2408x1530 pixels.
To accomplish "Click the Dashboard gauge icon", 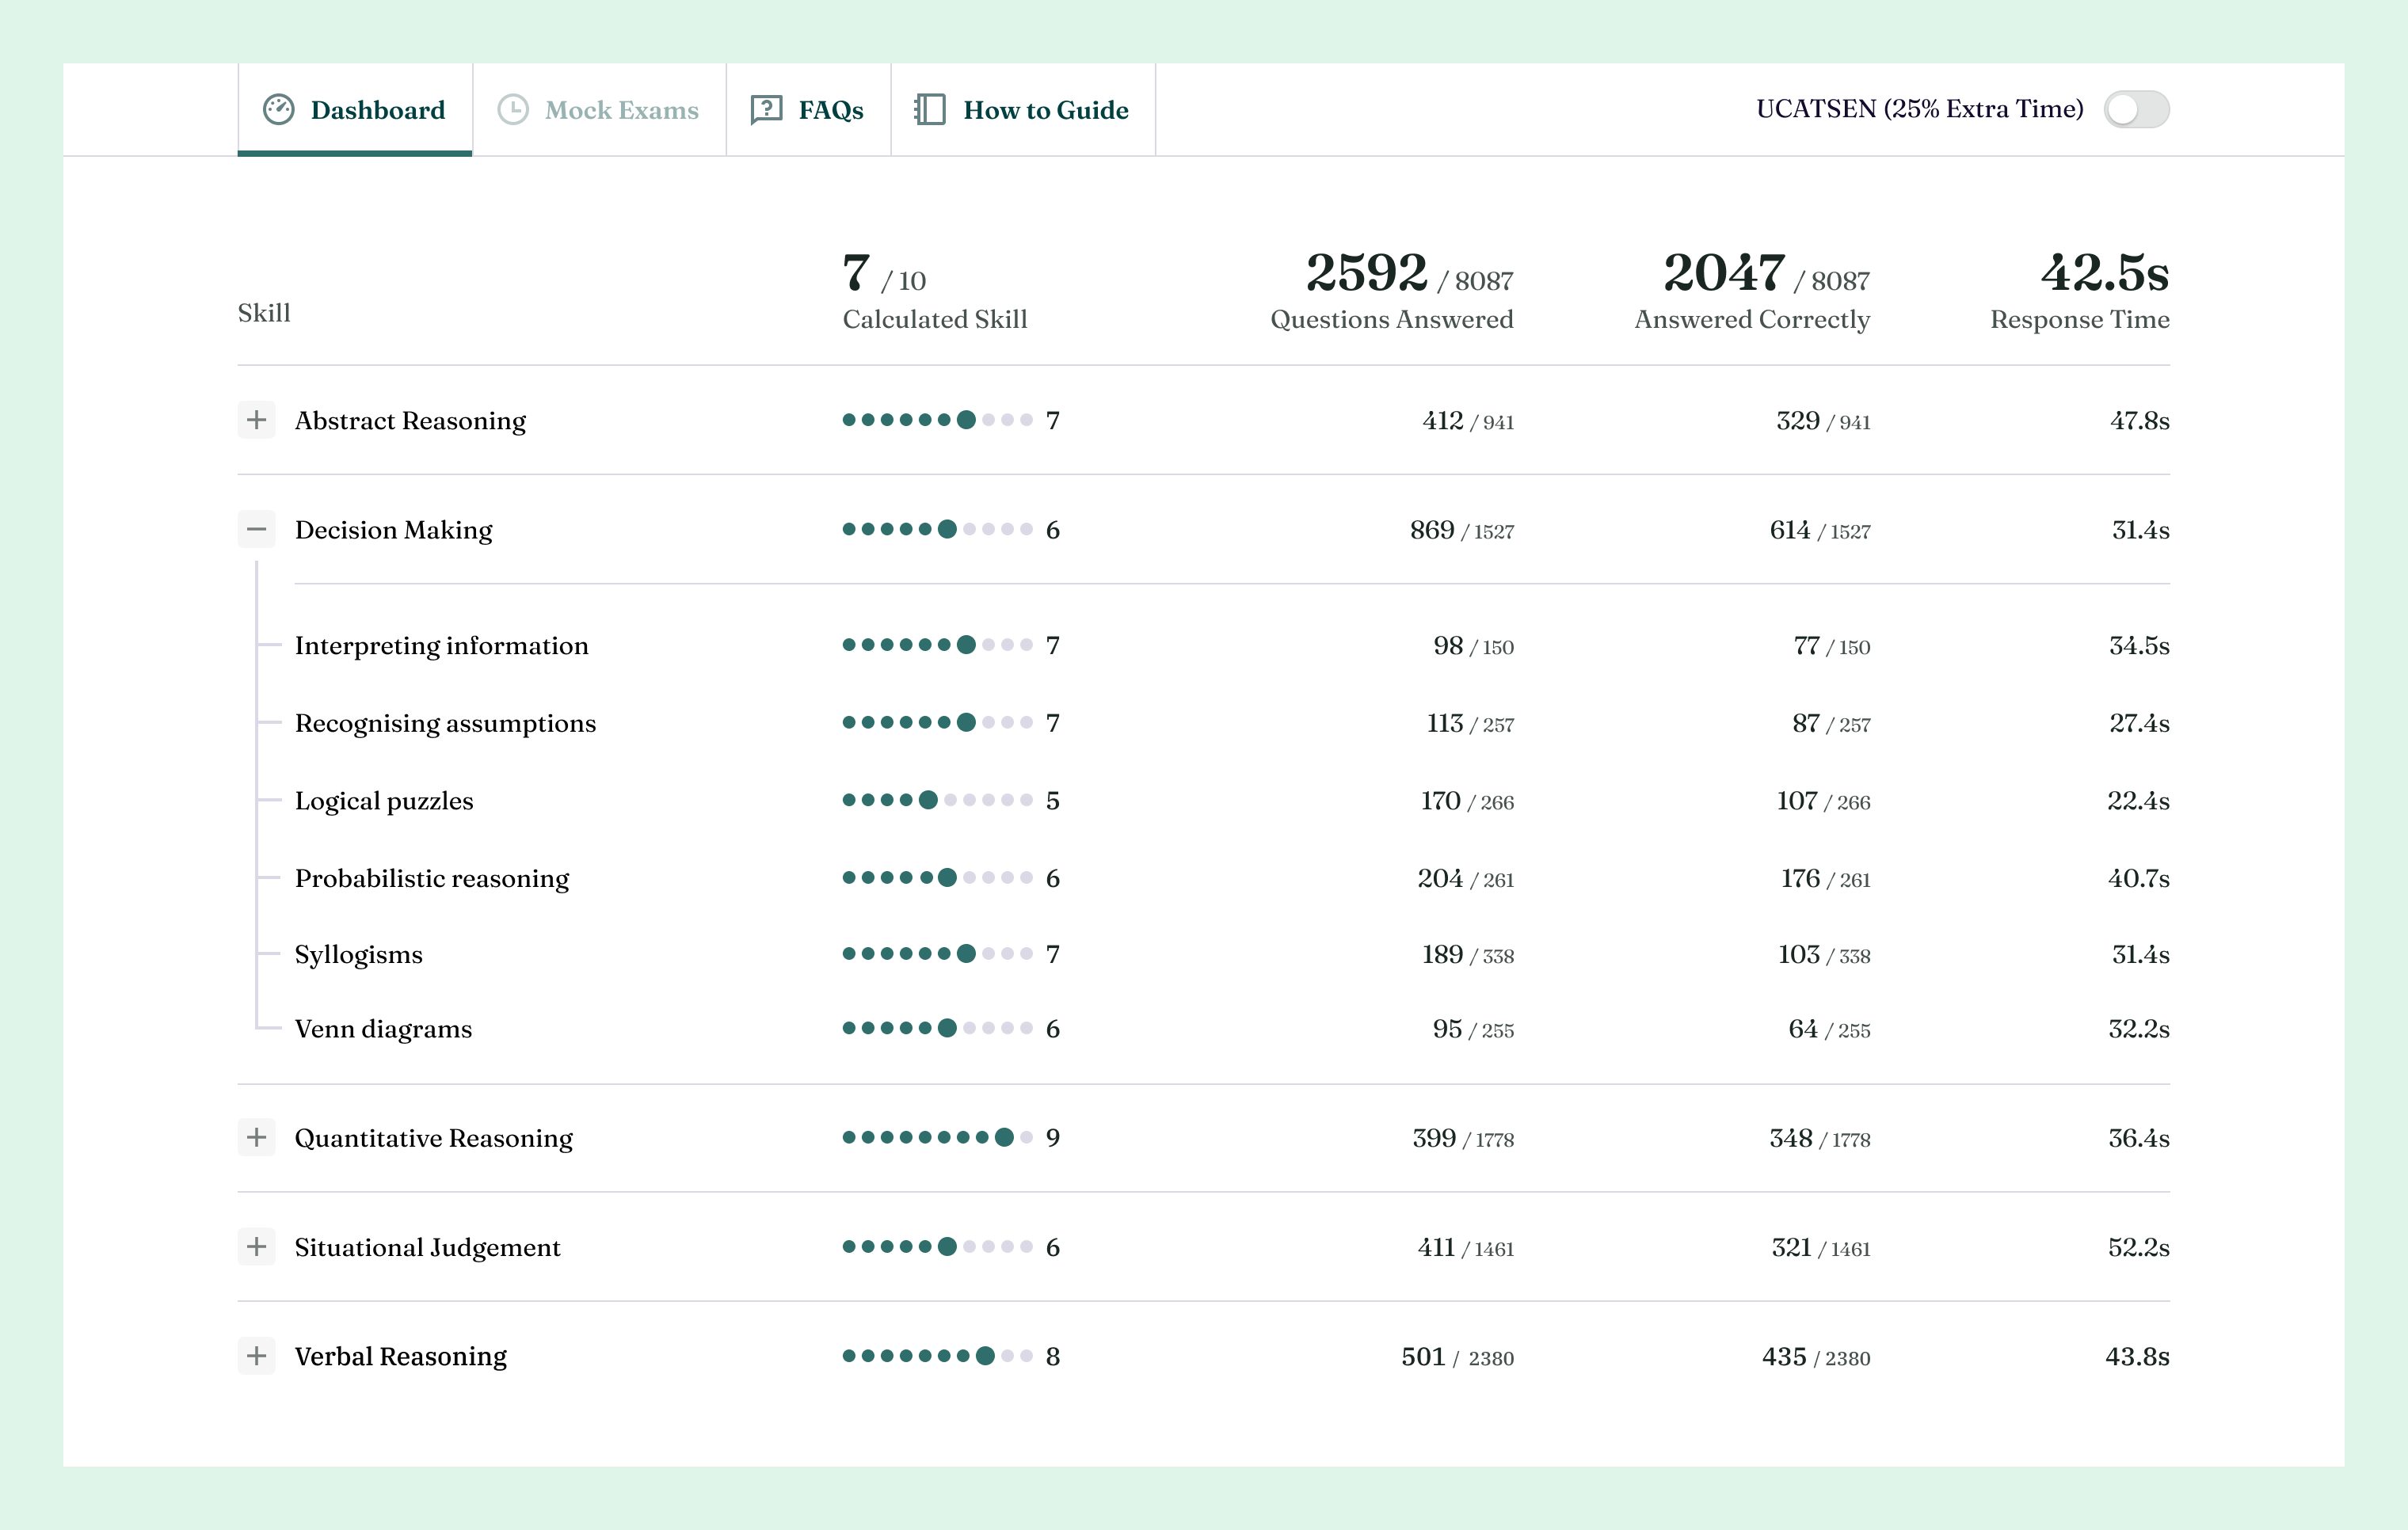I will 278,110.
